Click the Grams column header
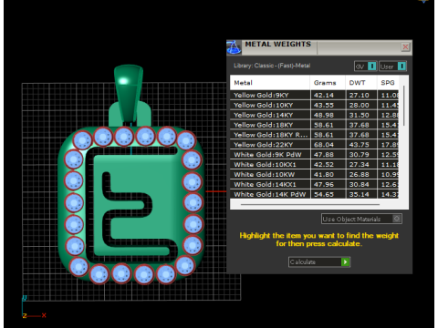The width and height of the screenshot is (438, 328). tap(328, 83)
